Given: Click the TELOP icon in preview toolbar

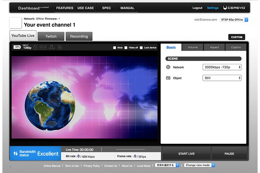Looking at the screenshot, I should 42,48.
